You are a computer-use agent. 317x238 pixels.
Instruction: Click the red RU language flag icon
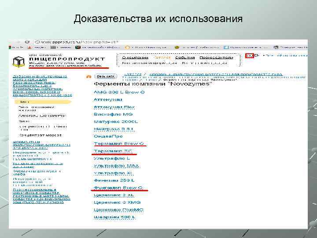(250, 56)
